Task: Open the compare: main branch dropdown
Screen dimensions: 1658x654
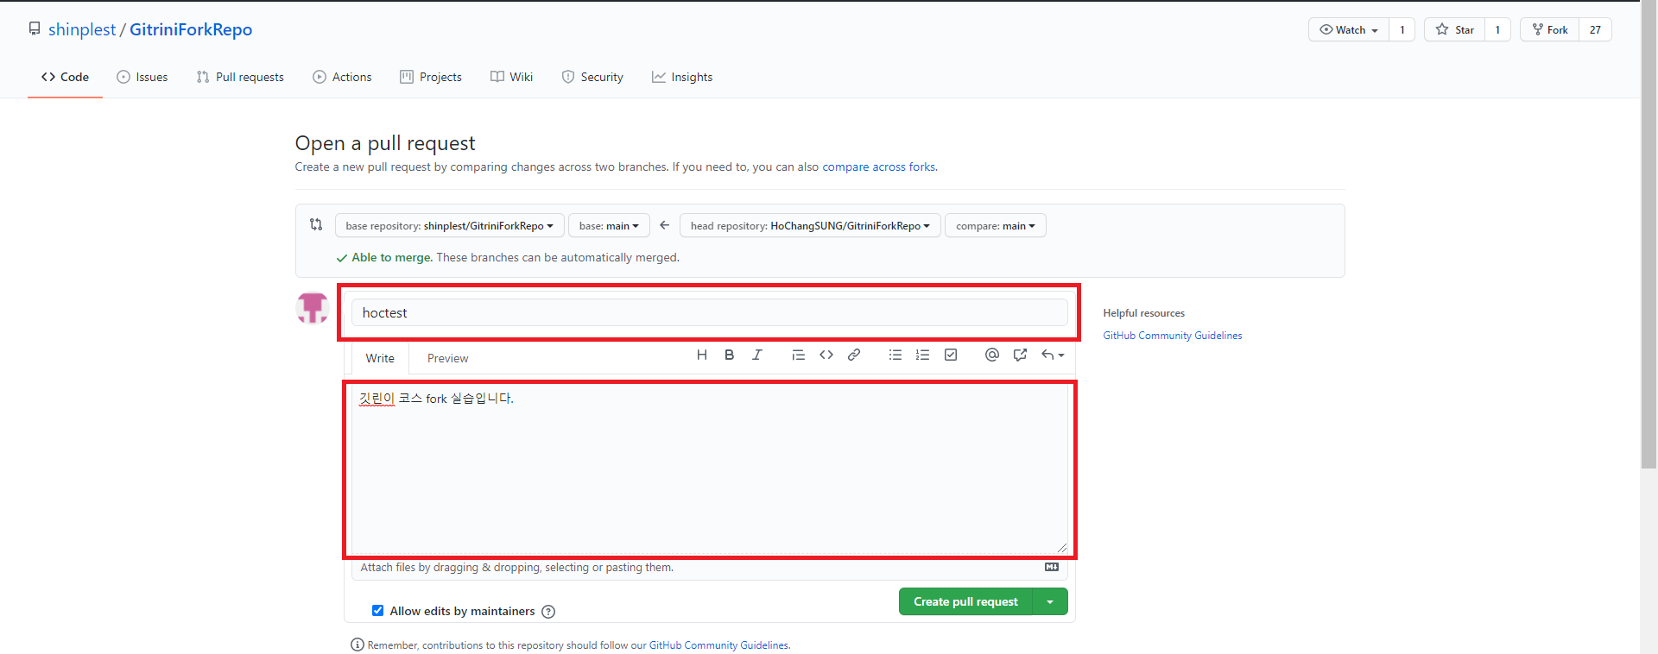Action: pyautogui.click(x=996, y=226)
